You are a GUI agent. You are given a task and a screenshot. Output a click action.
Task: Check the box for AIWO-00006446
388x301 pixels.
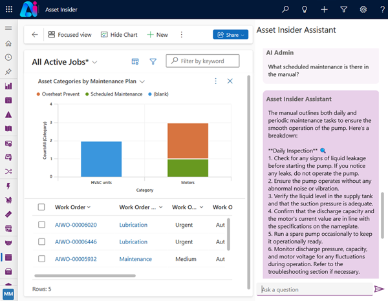41,242
